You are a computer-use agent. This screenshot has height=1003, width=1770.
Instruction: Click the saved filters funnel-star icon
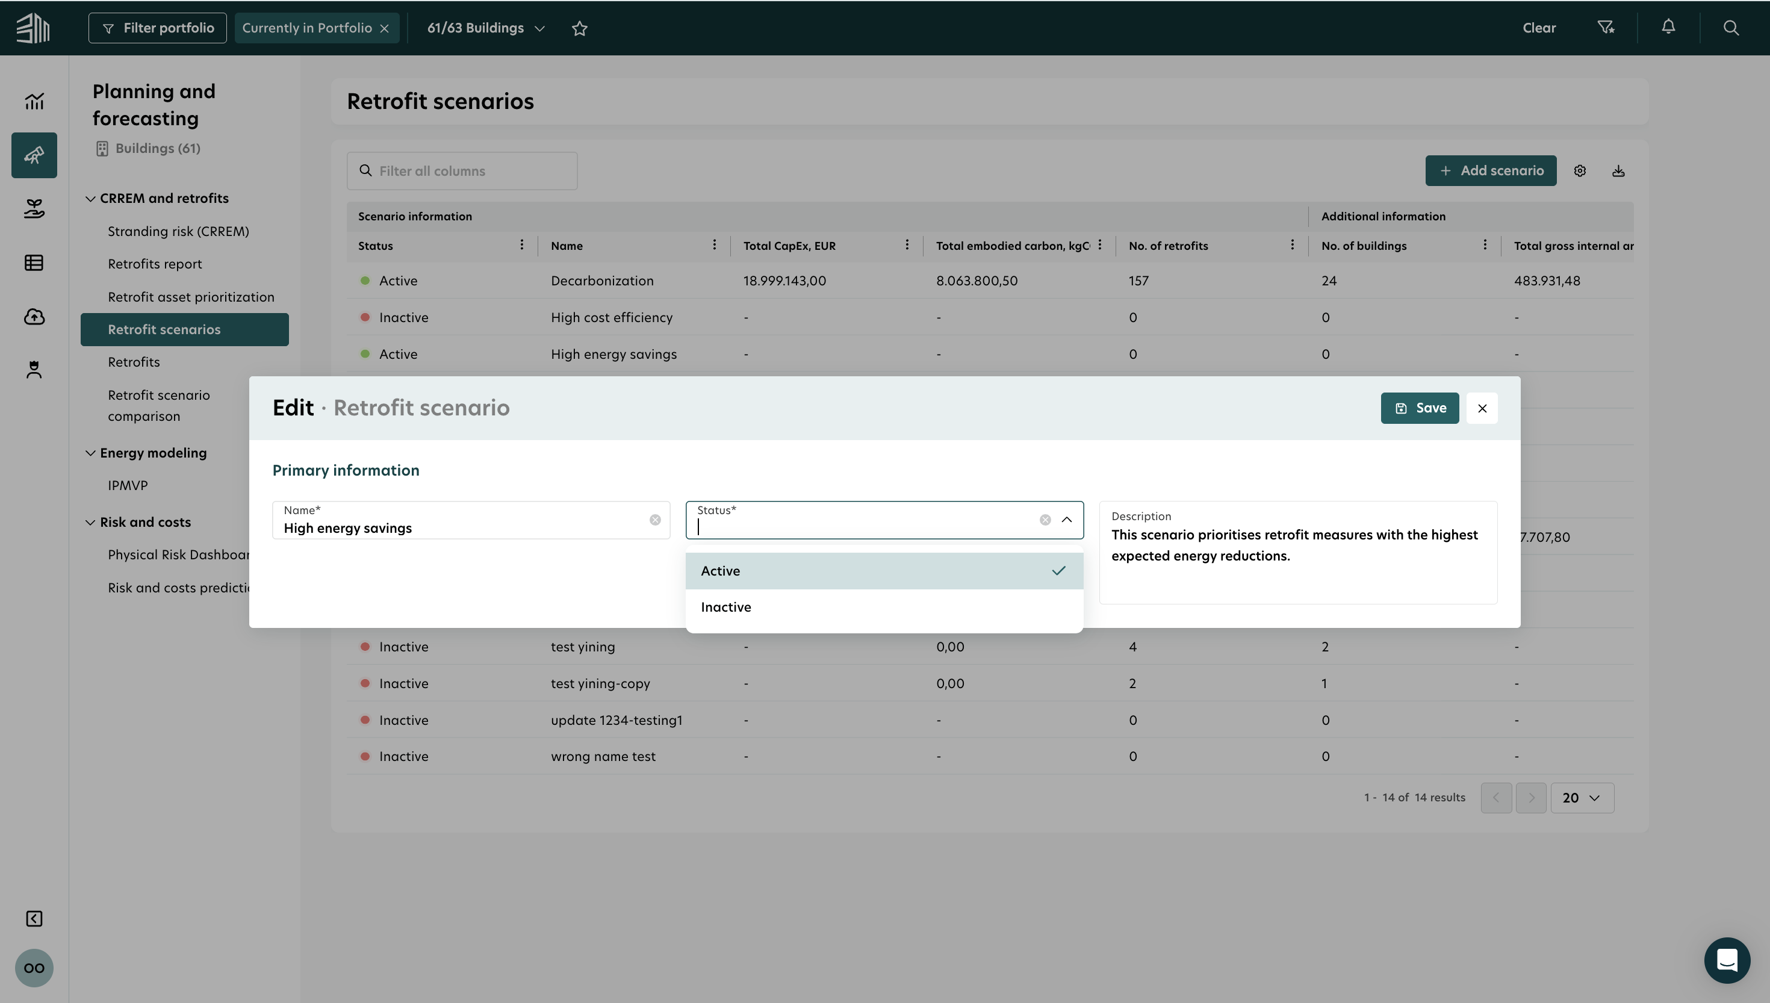(1606, 28)
